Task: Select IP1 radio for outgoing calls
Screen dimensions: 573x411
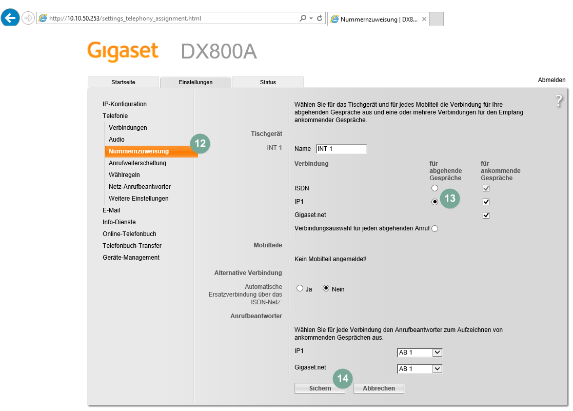Action: pos(434,202)
